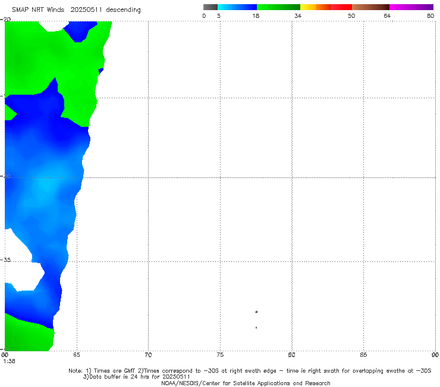This screenshot has height=387, width=440.
Task: Click the 'Data buffer is 24 hrs' note line
Action: pos(136,377)
